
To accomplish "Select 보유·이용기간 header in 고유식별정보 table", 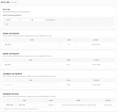I will 96,80.
